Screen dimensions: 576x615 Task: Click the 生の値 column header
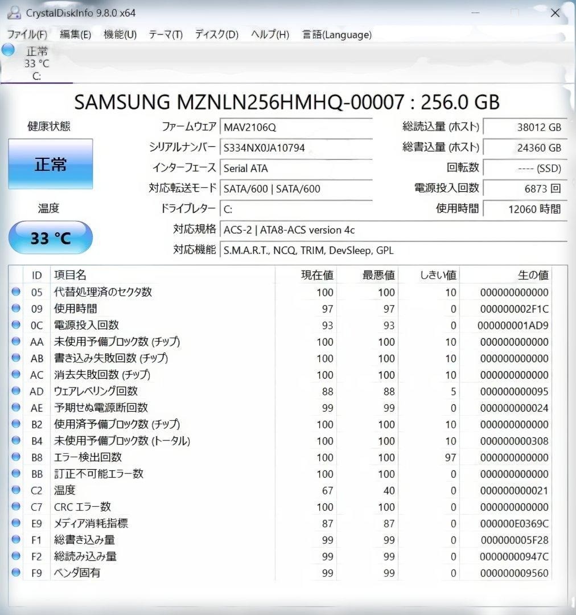click(506, 275)
